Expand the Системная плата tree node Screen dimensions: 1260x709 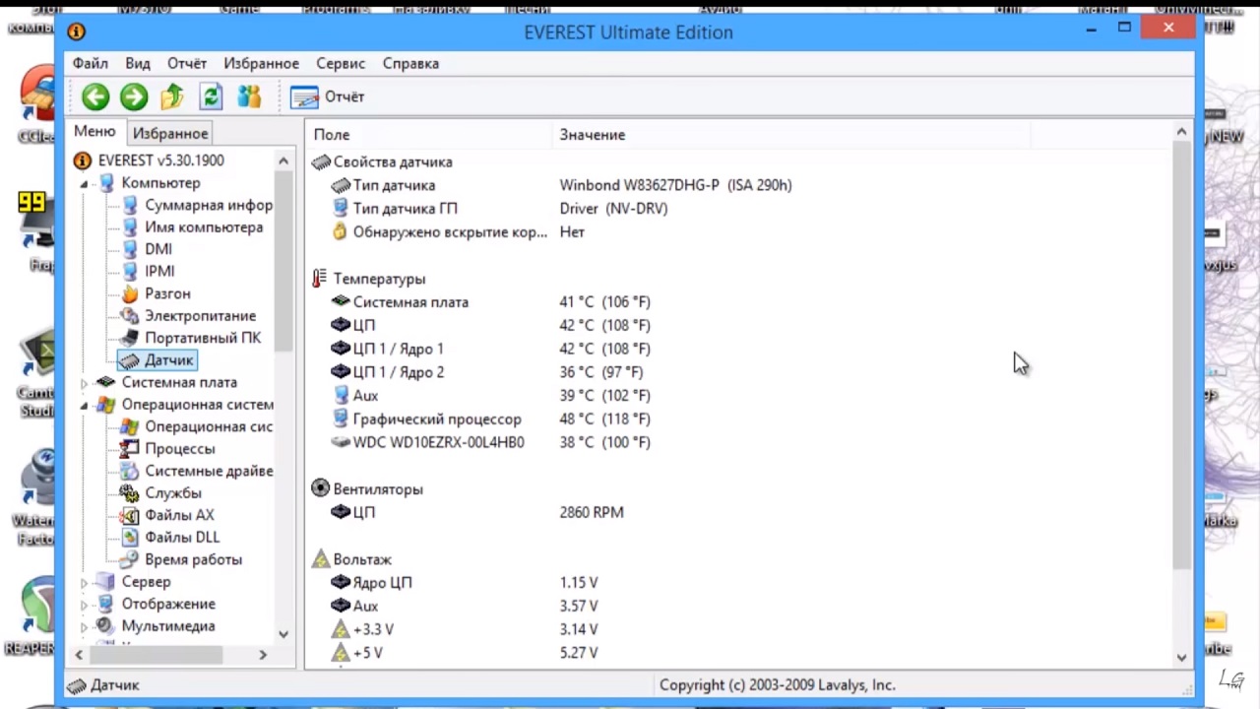(85, 383)
